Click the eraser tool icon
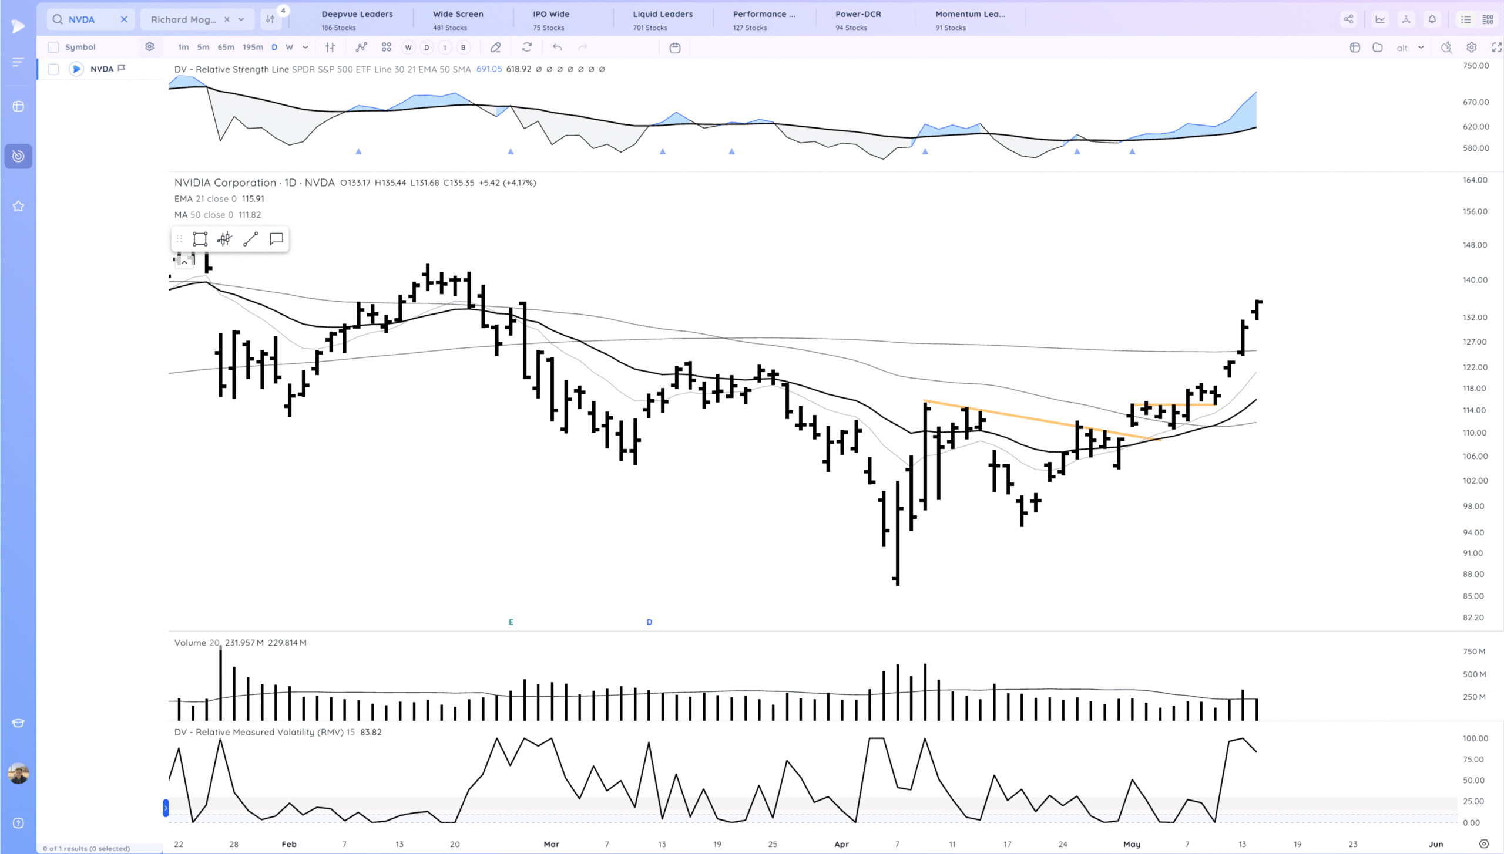Image resolution: width=1504 pixels, height=854 pixels. point(495,48)
